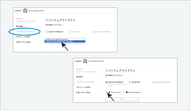Screen dimensions: 190x110
Task: Click step 3 MANAGE SOFTWARE in product-dropdown window
Action: pyautogui.click(x=101, y=32)
